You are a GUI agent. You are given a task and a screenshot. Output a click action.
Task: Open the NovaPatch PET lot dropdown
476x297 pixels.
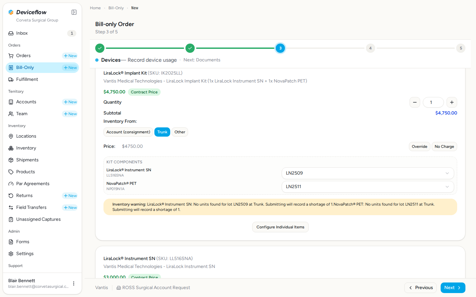368,187
